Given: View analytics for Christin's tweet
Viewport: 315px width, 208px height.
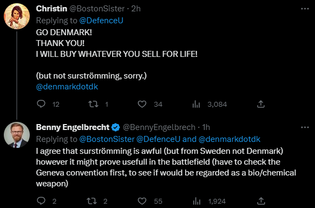Looking at the screenshot, I should (x=196, y=104).
